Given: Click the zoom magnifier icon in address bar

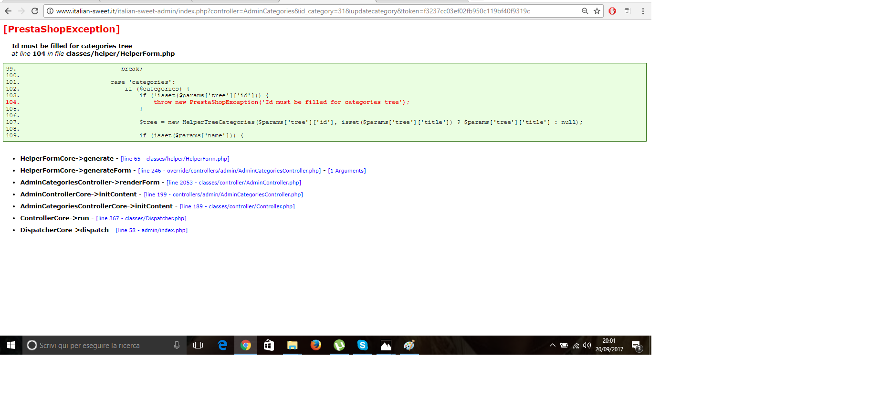Looking at the screenshot, I should pos(585,11).
